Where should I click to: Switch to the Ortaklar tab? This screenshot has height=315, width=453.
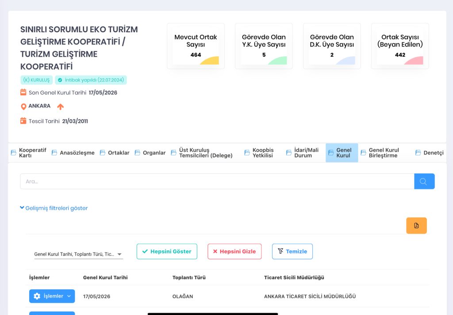(x=115, y=153)
